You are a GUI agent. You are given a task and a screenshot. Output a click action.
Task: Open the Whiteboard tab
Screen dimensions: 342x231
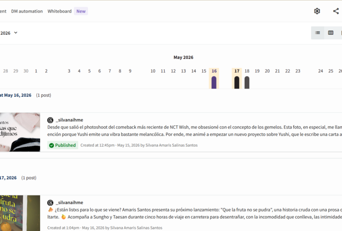click(59, 11)
